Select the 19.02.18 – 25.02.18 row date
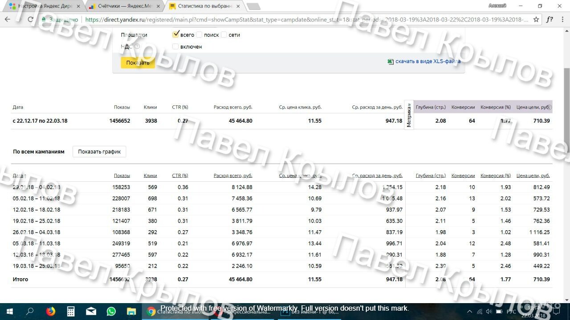570x320 pixels. tap(37, 221)
